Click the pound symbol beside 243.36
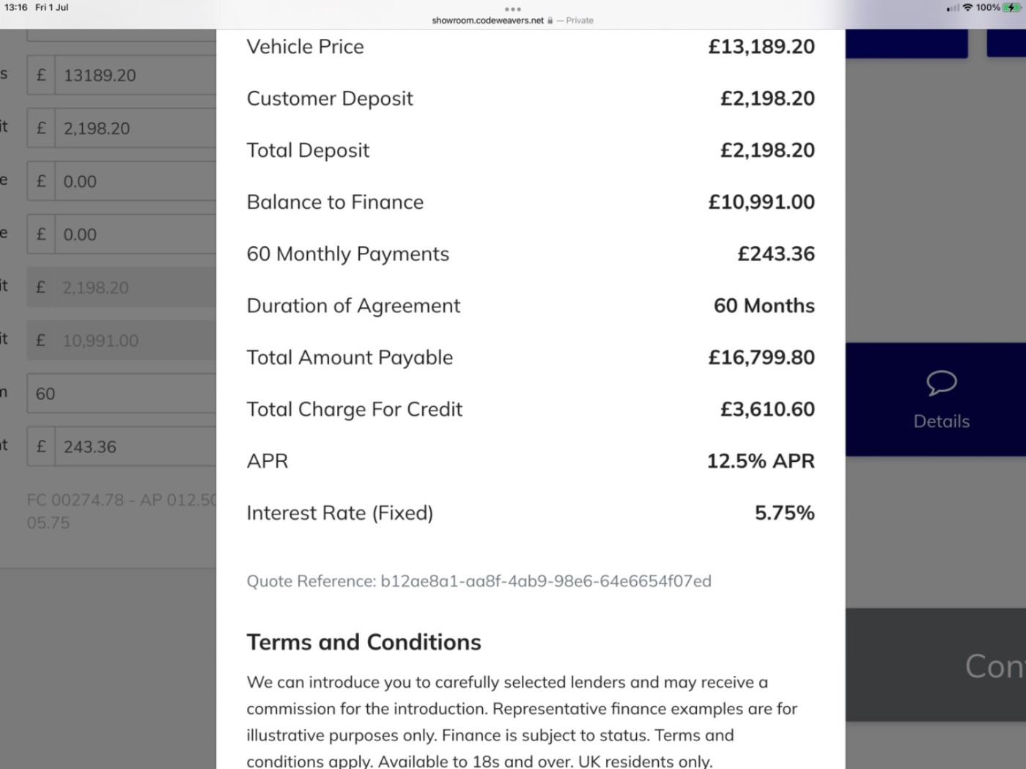 (x=41, y=446)
